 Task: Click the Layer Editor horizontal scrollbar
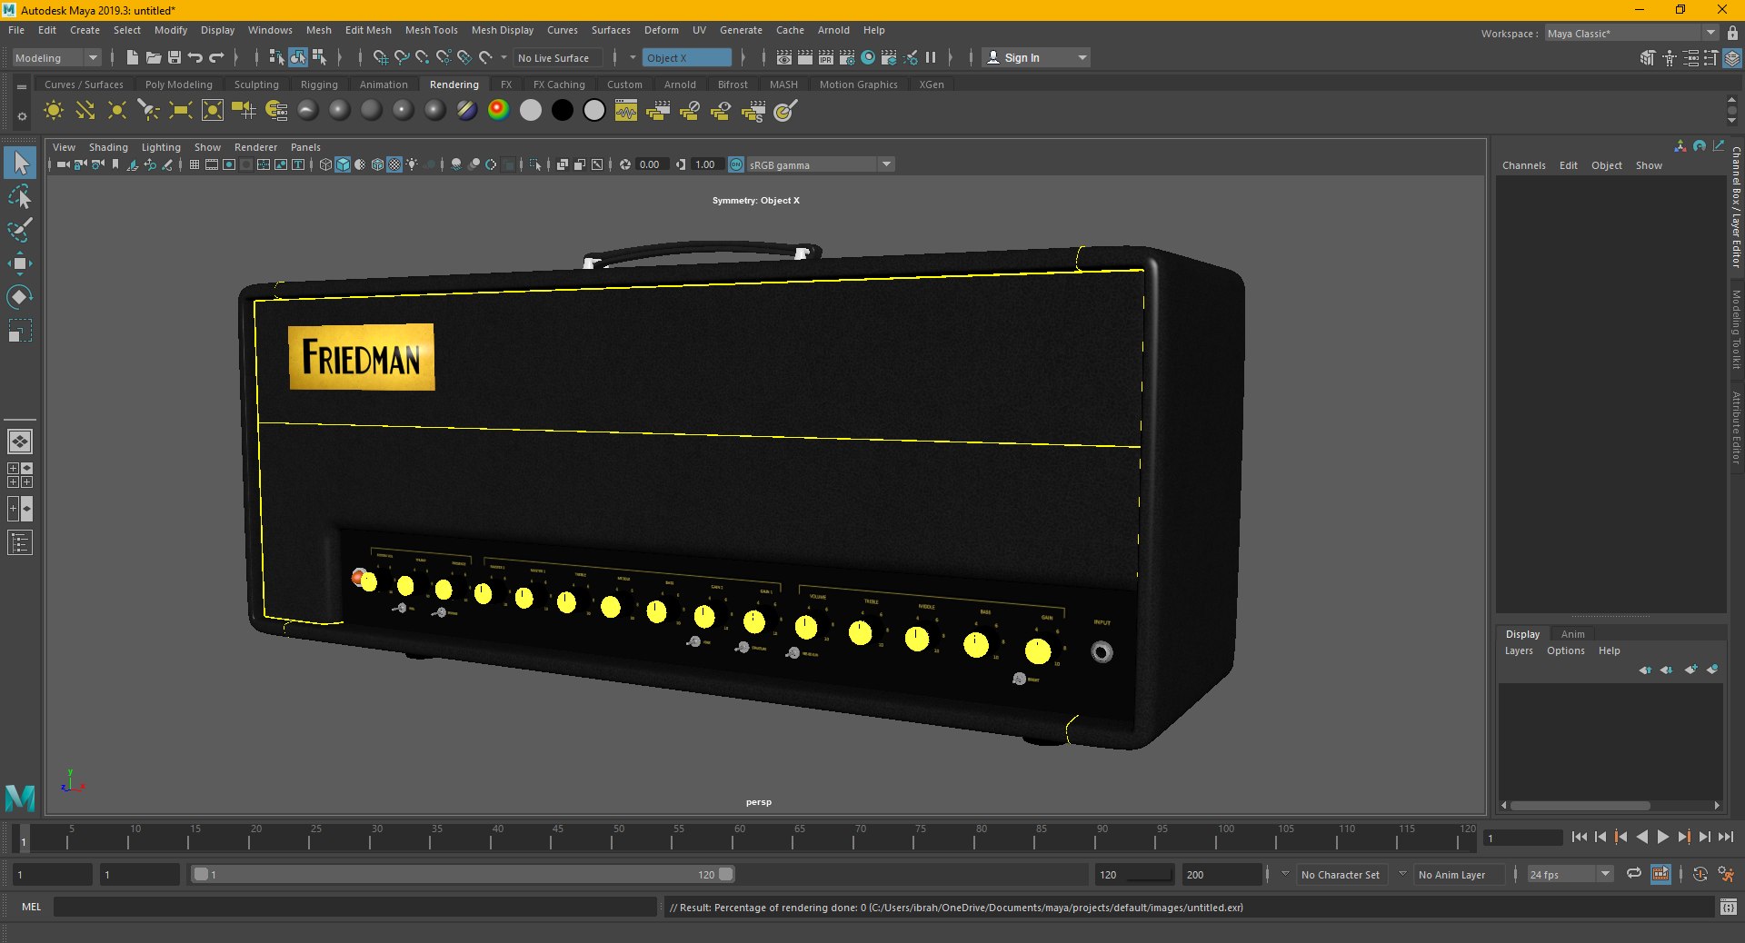click(1580, 805)
